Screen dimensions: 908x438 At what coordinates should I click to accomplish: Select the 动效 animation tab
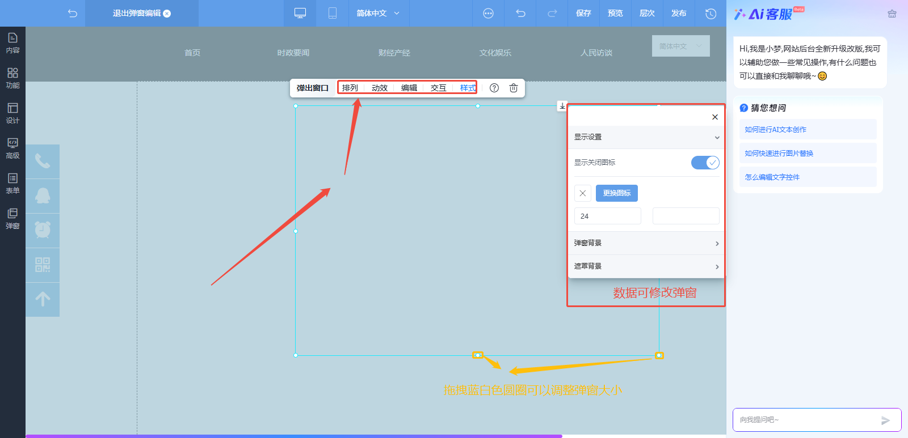380,88
